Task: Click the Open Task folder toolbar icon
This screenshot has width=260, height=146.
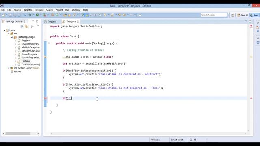Action: pos(69,15)
